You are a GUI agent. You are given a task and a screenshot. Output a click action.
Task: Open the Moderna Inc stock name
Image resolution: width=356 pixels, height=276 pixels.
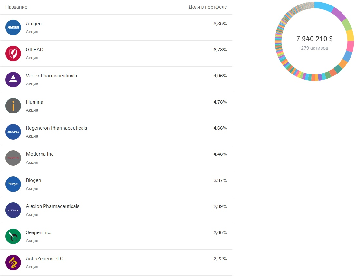point(40,154)
